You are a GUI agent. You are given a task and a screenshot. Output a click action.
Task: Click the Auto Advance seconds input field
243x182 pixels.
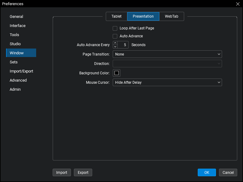[x=123, y=45]
